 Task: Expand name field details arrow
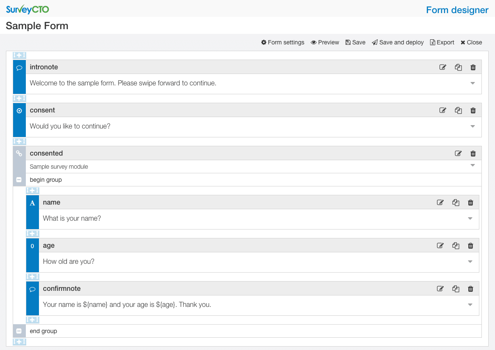coord(470,219)
